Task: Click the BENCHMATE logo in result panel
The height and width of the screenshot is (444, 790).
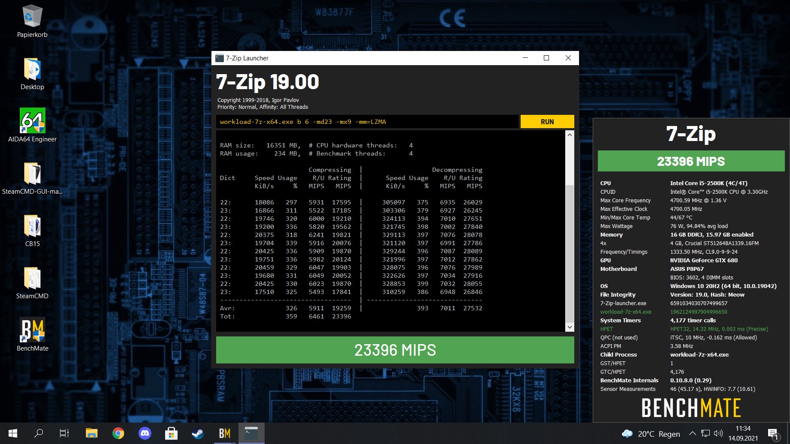Action: point(691,408)
